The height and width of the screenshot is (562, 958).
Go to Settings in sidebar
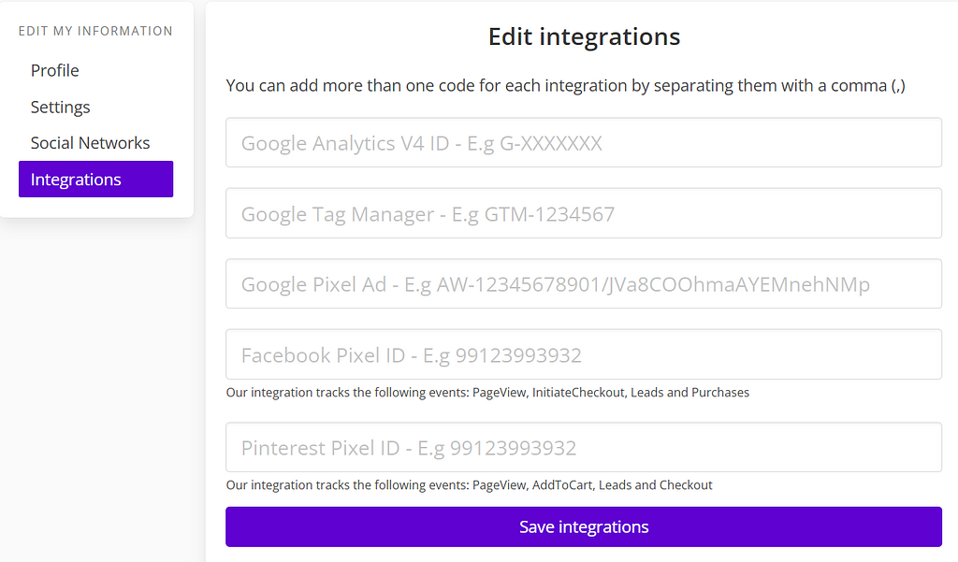[60, 108]
